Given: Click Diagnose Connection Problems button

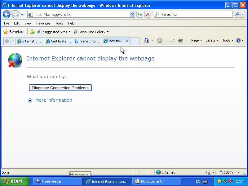Looking at the screenshot, I should pyautogui.click(x=60, y=88).
